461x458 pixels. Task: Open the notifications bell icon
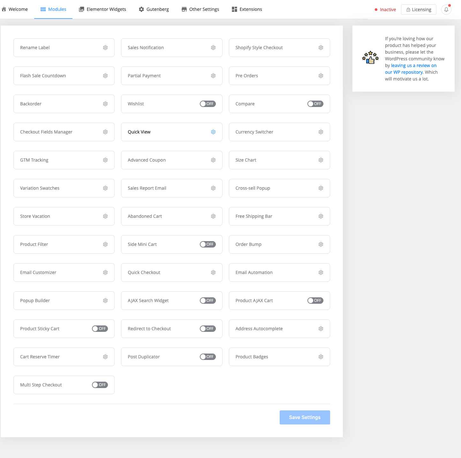tap(446, 10)
